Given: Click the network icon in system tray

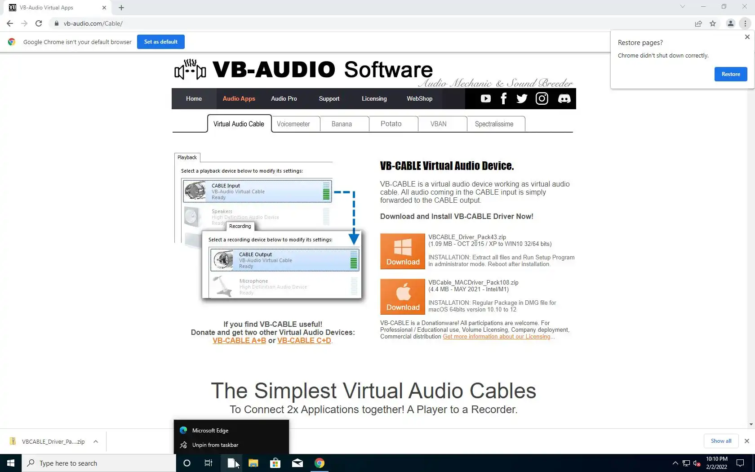Looking at the screenshot, I should [x=686, y=463].
